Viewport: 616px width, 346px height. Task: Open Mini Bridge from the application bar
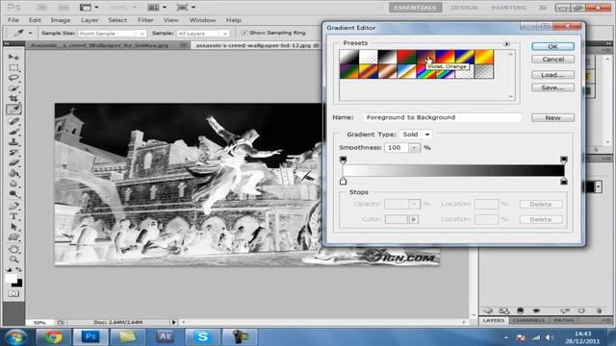(x=64, y=8)
